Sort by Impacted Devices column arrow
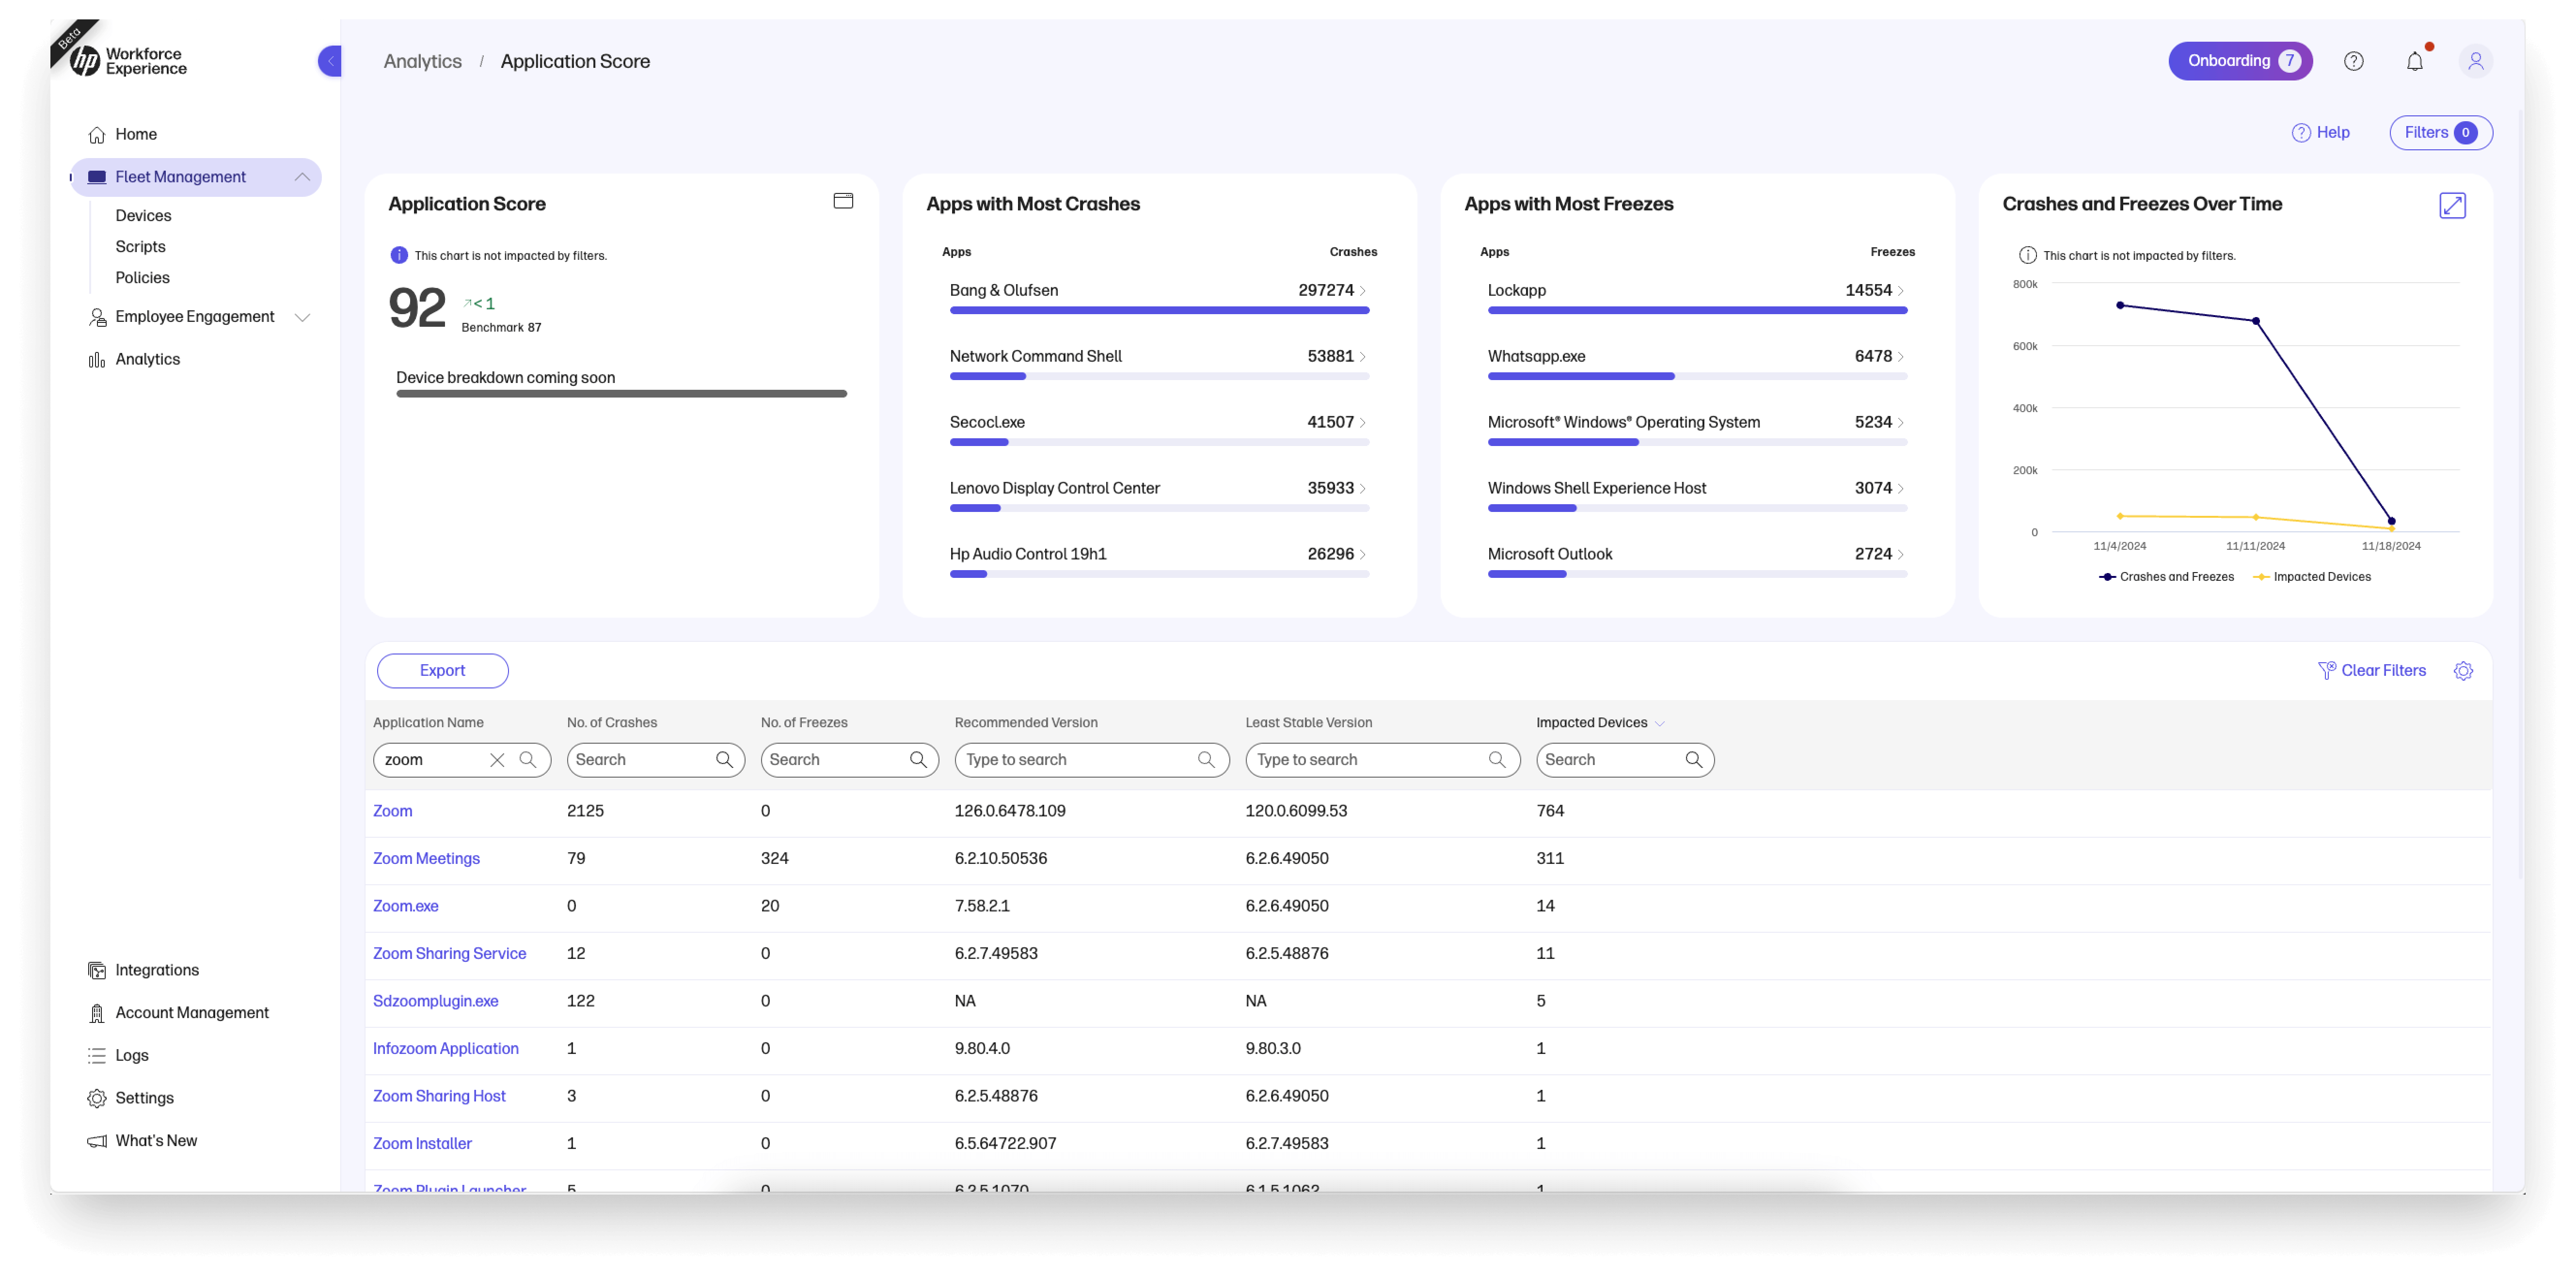 tap(1660, 724)
